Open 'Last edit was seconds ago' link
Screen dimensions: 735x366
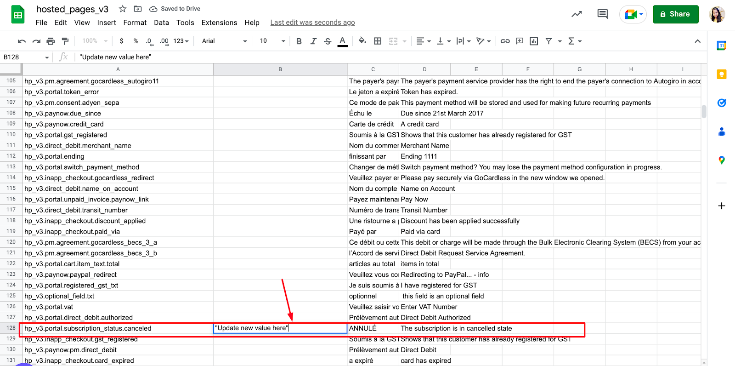pos(312,23)
